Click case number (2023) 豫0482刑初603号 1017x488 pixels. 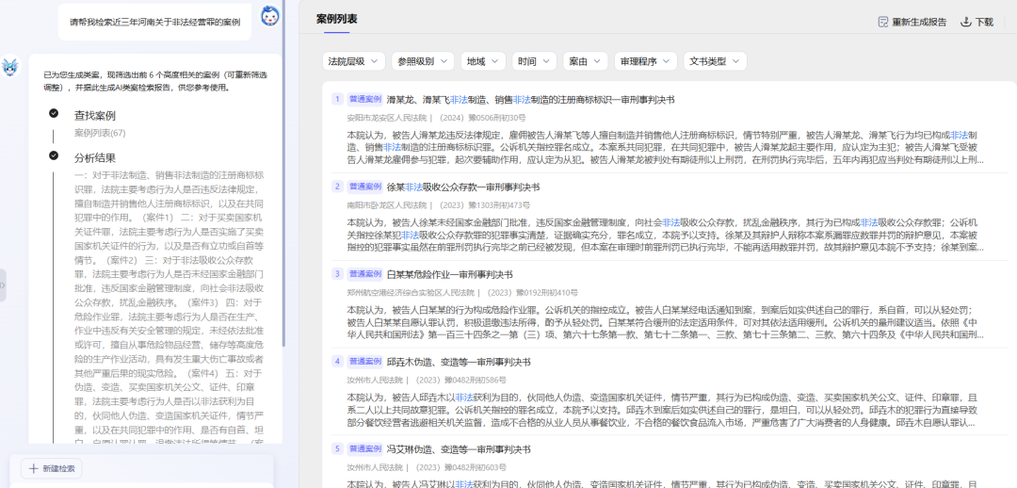pos(461,467)
